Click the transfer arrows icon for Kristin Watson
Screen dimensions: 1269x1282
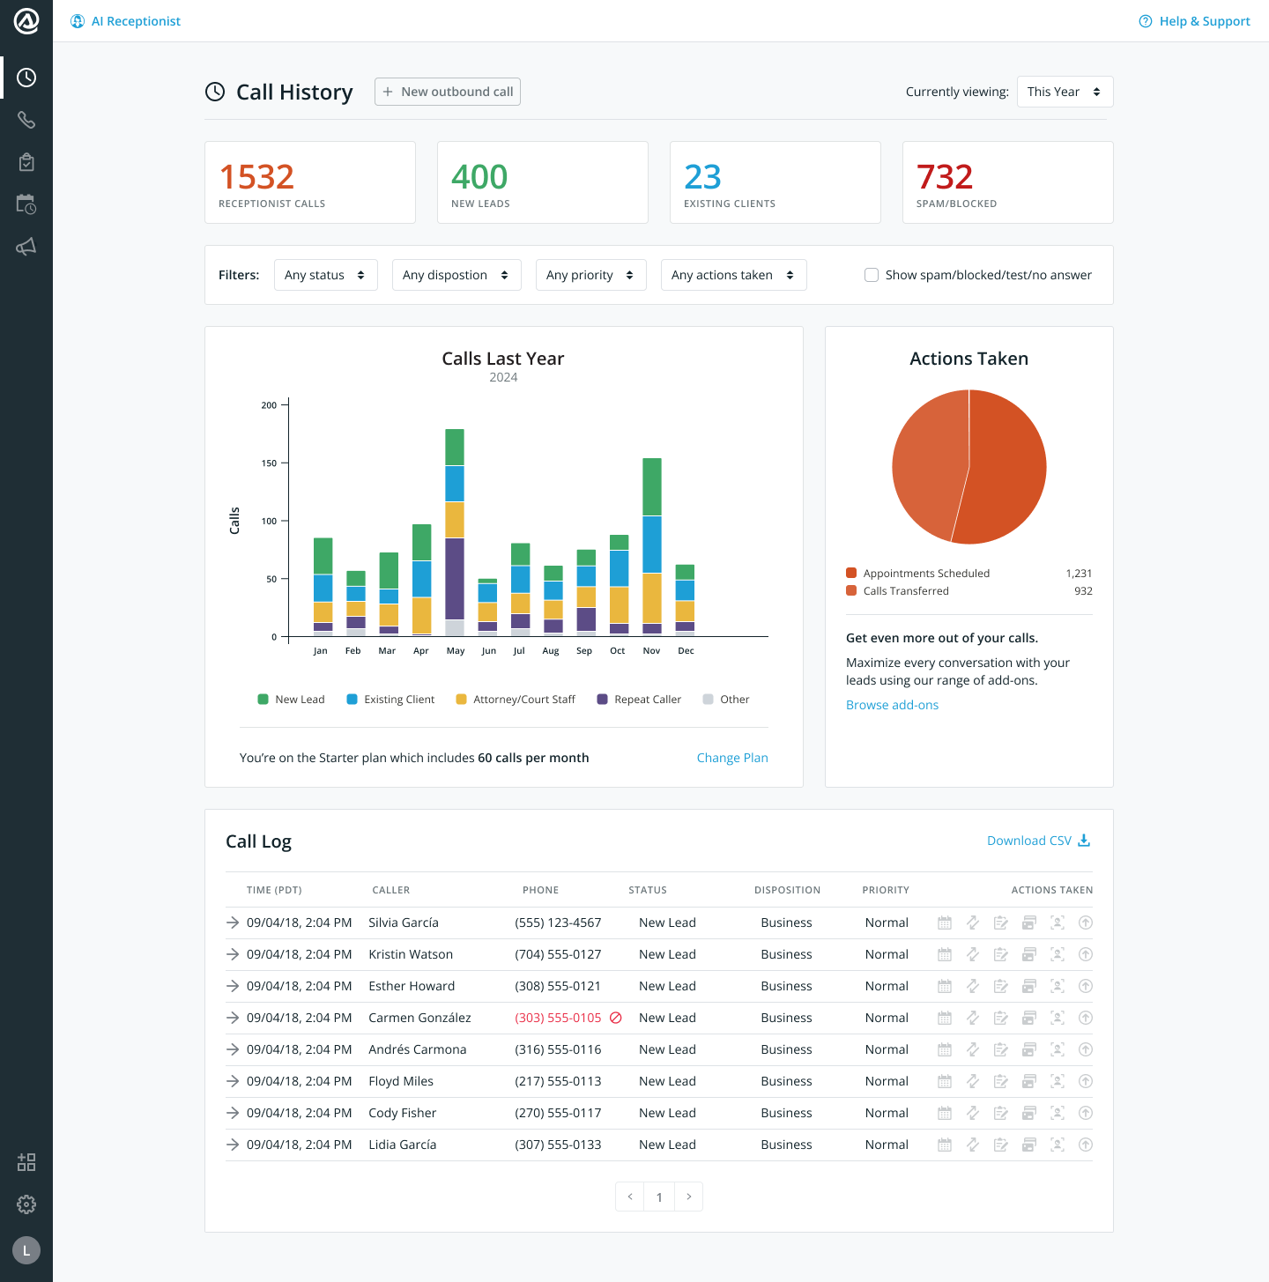pos(973,954)
